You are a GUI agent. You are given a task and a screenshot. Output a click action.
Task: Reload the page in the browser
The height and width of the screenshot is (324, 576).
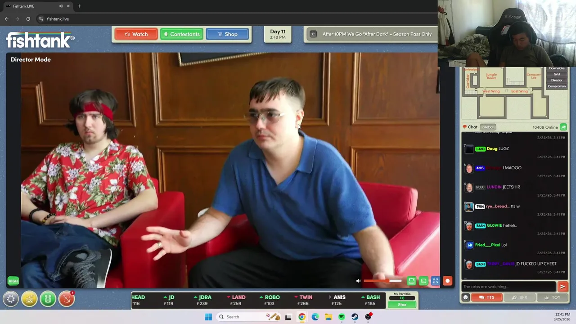point(28,19)
